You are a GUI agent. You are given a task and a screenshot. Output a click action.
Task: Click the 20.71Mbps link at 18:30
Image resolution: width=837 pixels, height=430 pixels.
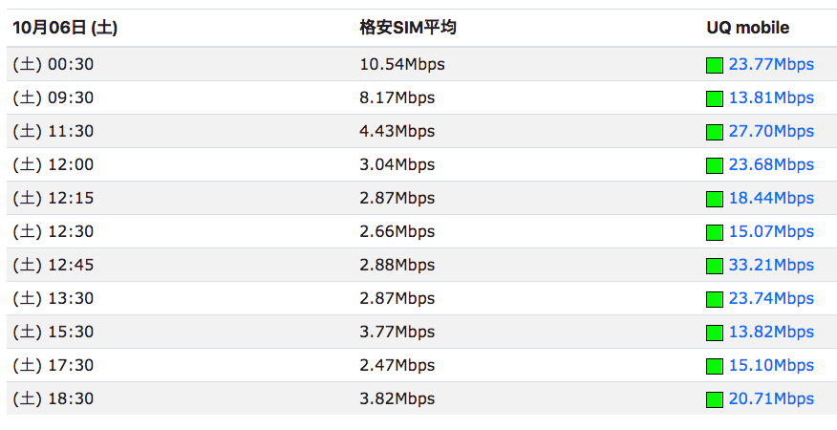click(771, 399)
